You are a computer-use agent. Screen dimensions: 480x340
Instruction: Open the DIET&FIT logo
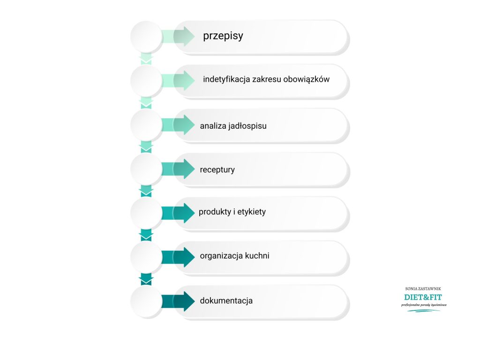pos(423,299)
